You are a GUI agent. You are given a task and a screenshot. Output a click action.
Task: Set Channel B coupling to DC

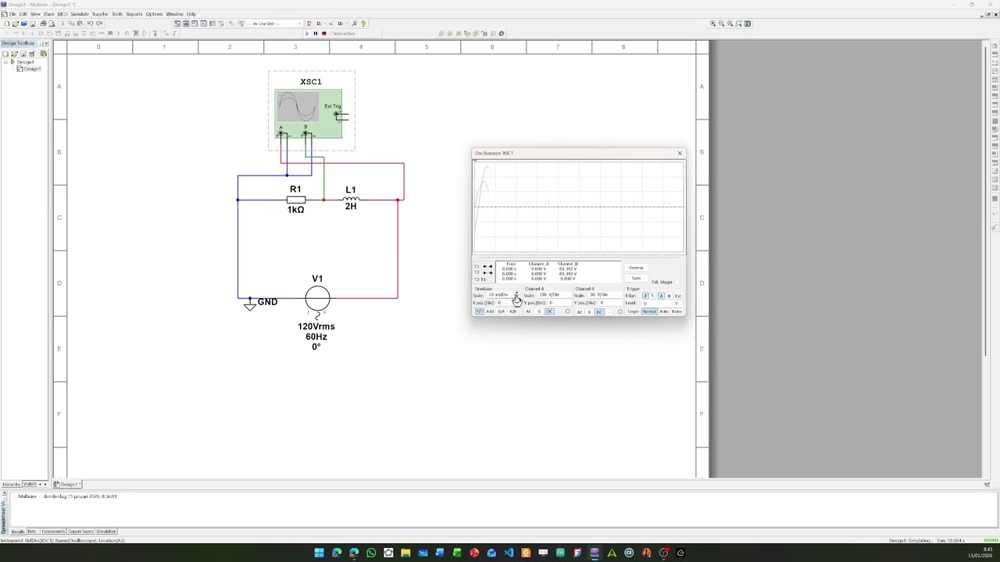pos(599,312)
